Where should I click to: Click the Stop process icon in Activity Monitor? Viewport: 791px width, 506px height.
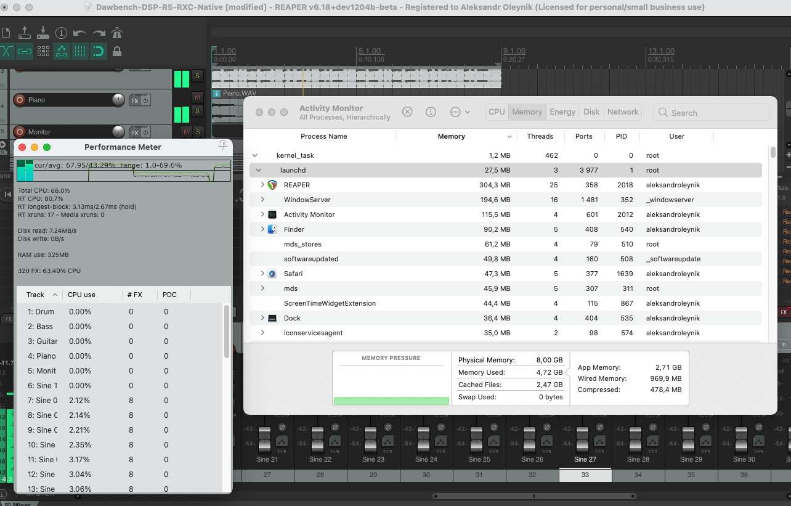[407, 112]
